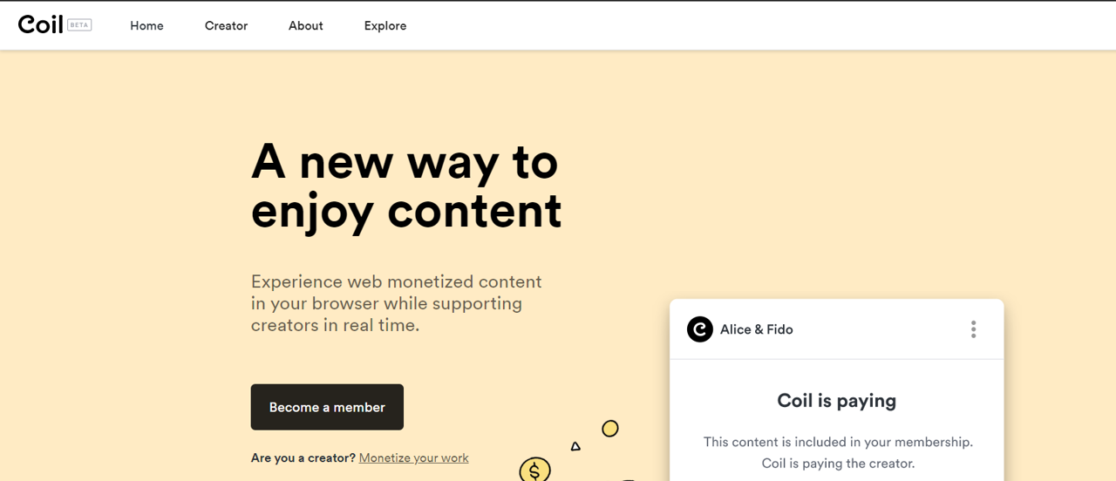This screenshot has height=481, width=1116.
Task: Select Explore in the top navigation
Action: (385, 26)
